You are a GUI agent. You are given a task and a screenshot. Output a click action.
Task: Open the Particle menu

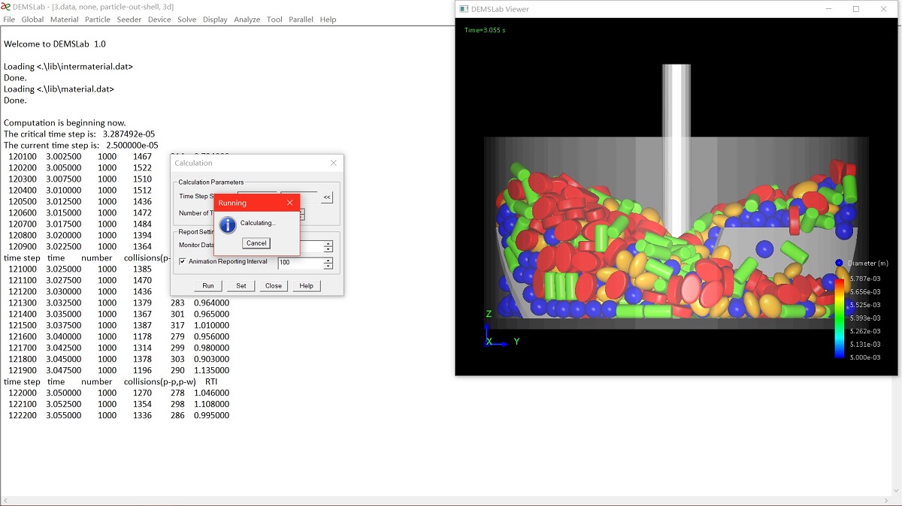pos(98,20)
